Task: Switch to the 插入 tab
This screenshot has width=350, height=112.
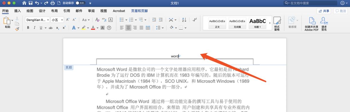Action: (x=18, y=11)
